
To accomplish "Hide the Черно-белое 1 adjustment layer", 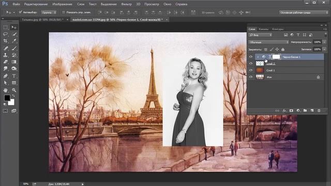I will pyautogui.click(x=251, y=57).
